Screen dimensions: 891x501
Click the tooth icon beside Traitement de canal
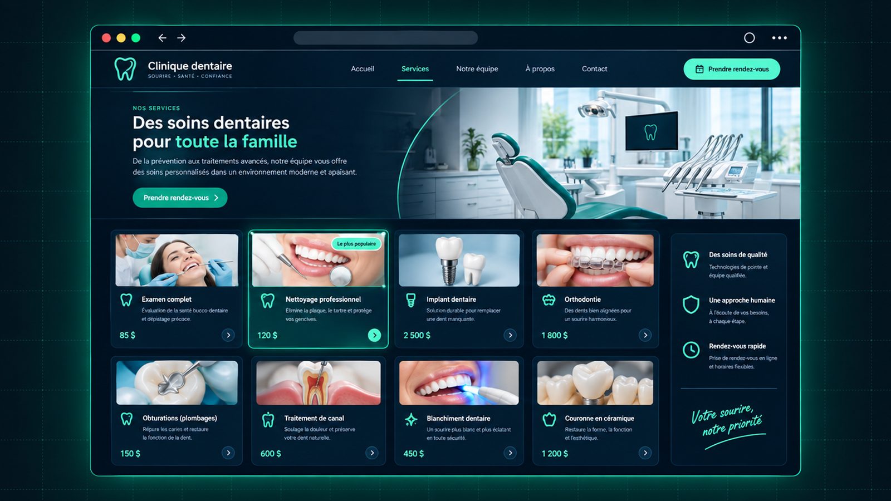point(268,420)
